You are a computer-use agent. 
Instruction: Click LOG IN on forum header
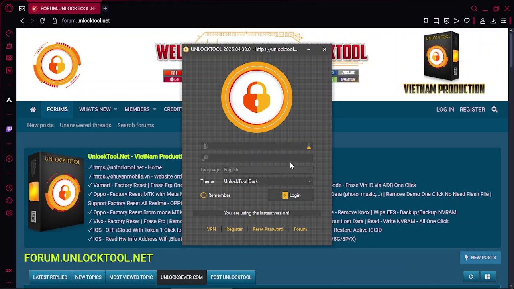pos(445,109)
